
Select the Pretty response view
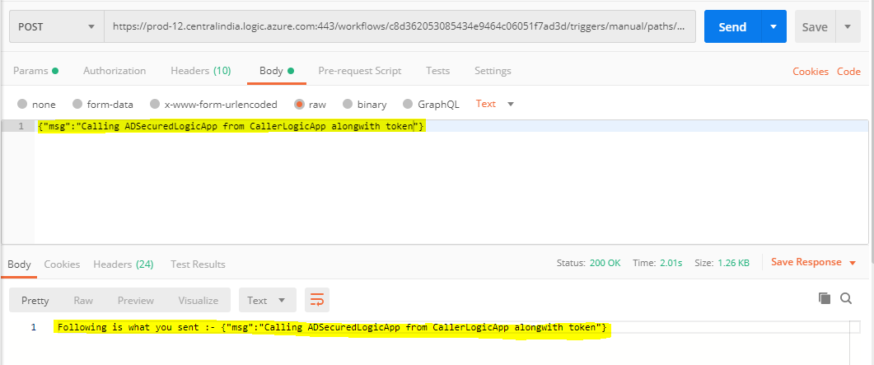tap(35, 301)
